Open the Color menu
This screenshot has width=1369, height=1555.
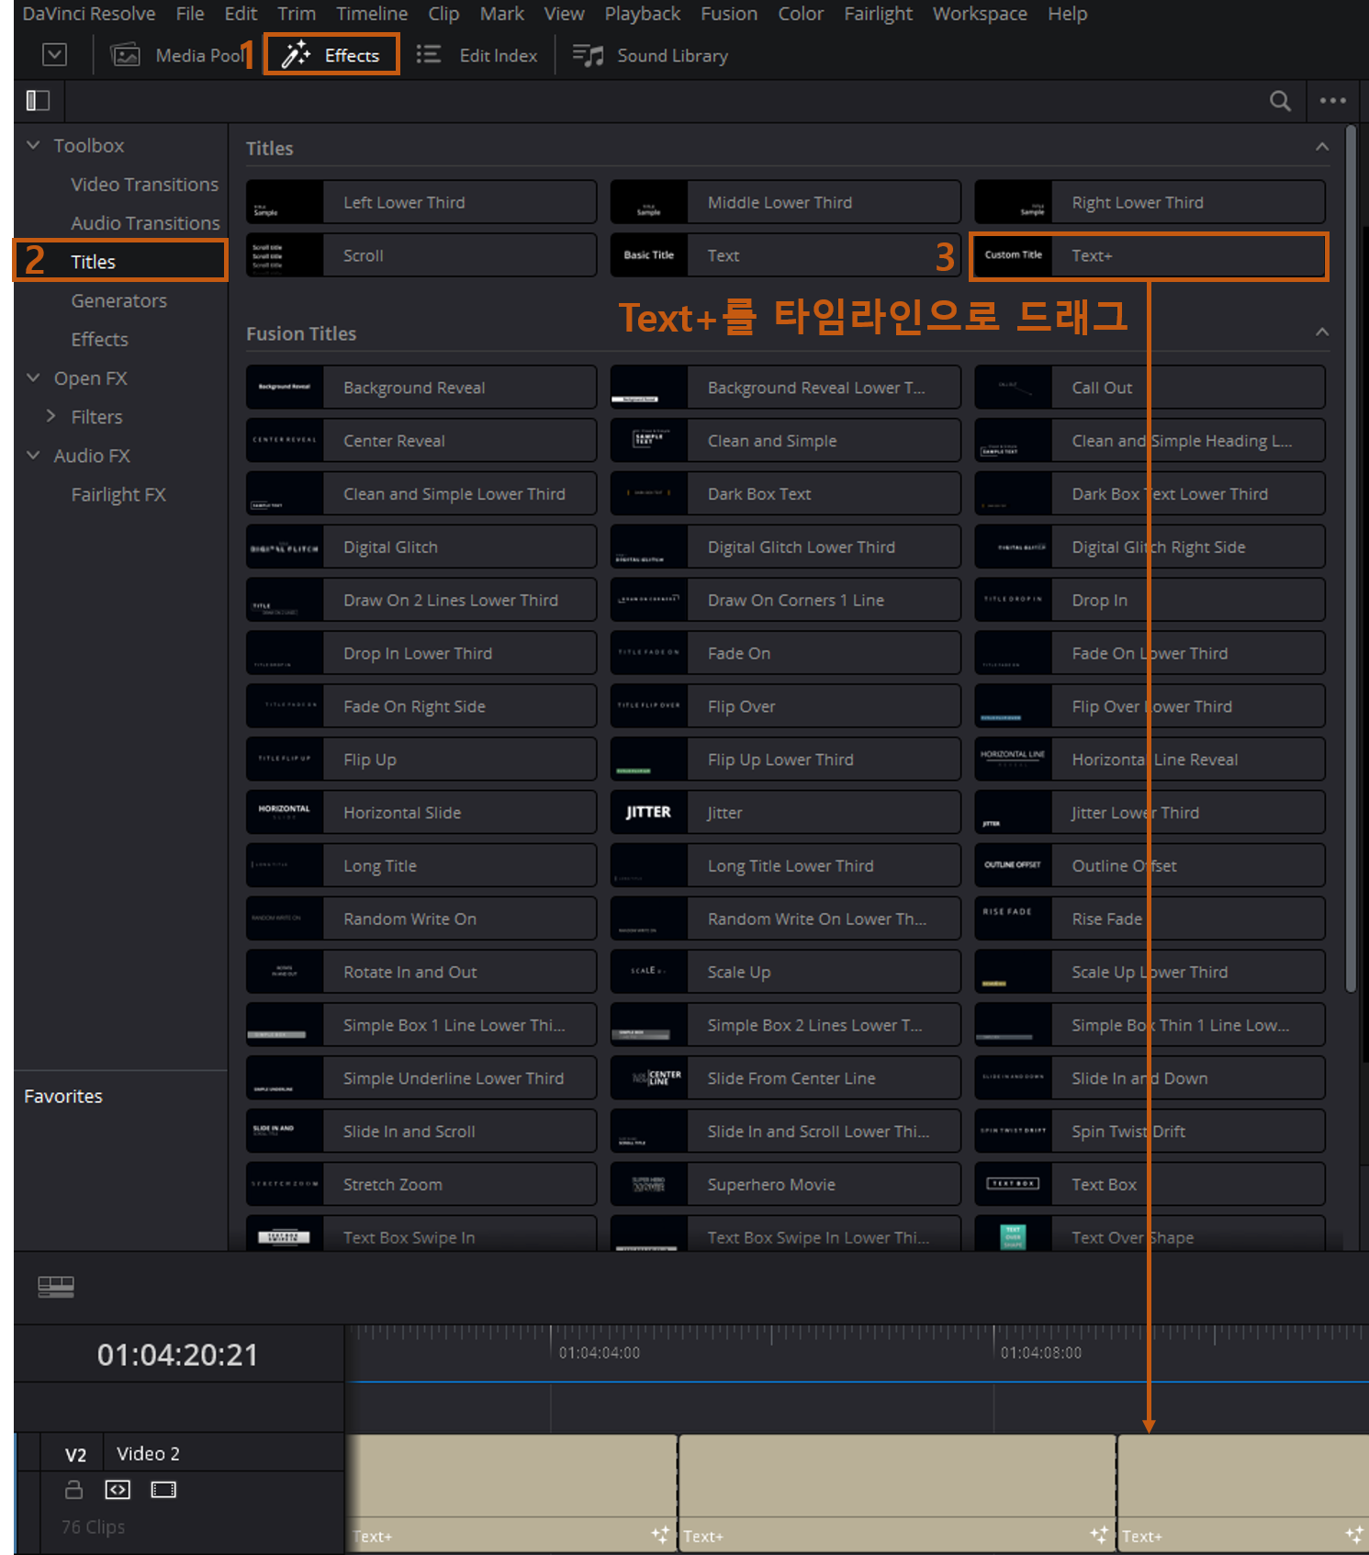[x=801, y=14]
